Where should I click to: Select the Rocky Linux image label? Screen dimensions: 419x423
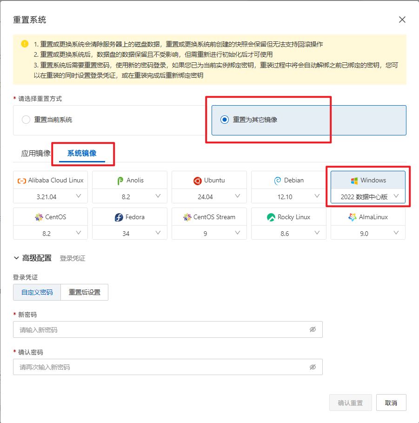pos(294,217)
